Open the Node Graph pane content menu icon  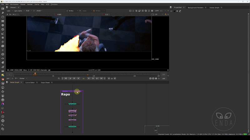pyautogui.click(x=7, y=82)
